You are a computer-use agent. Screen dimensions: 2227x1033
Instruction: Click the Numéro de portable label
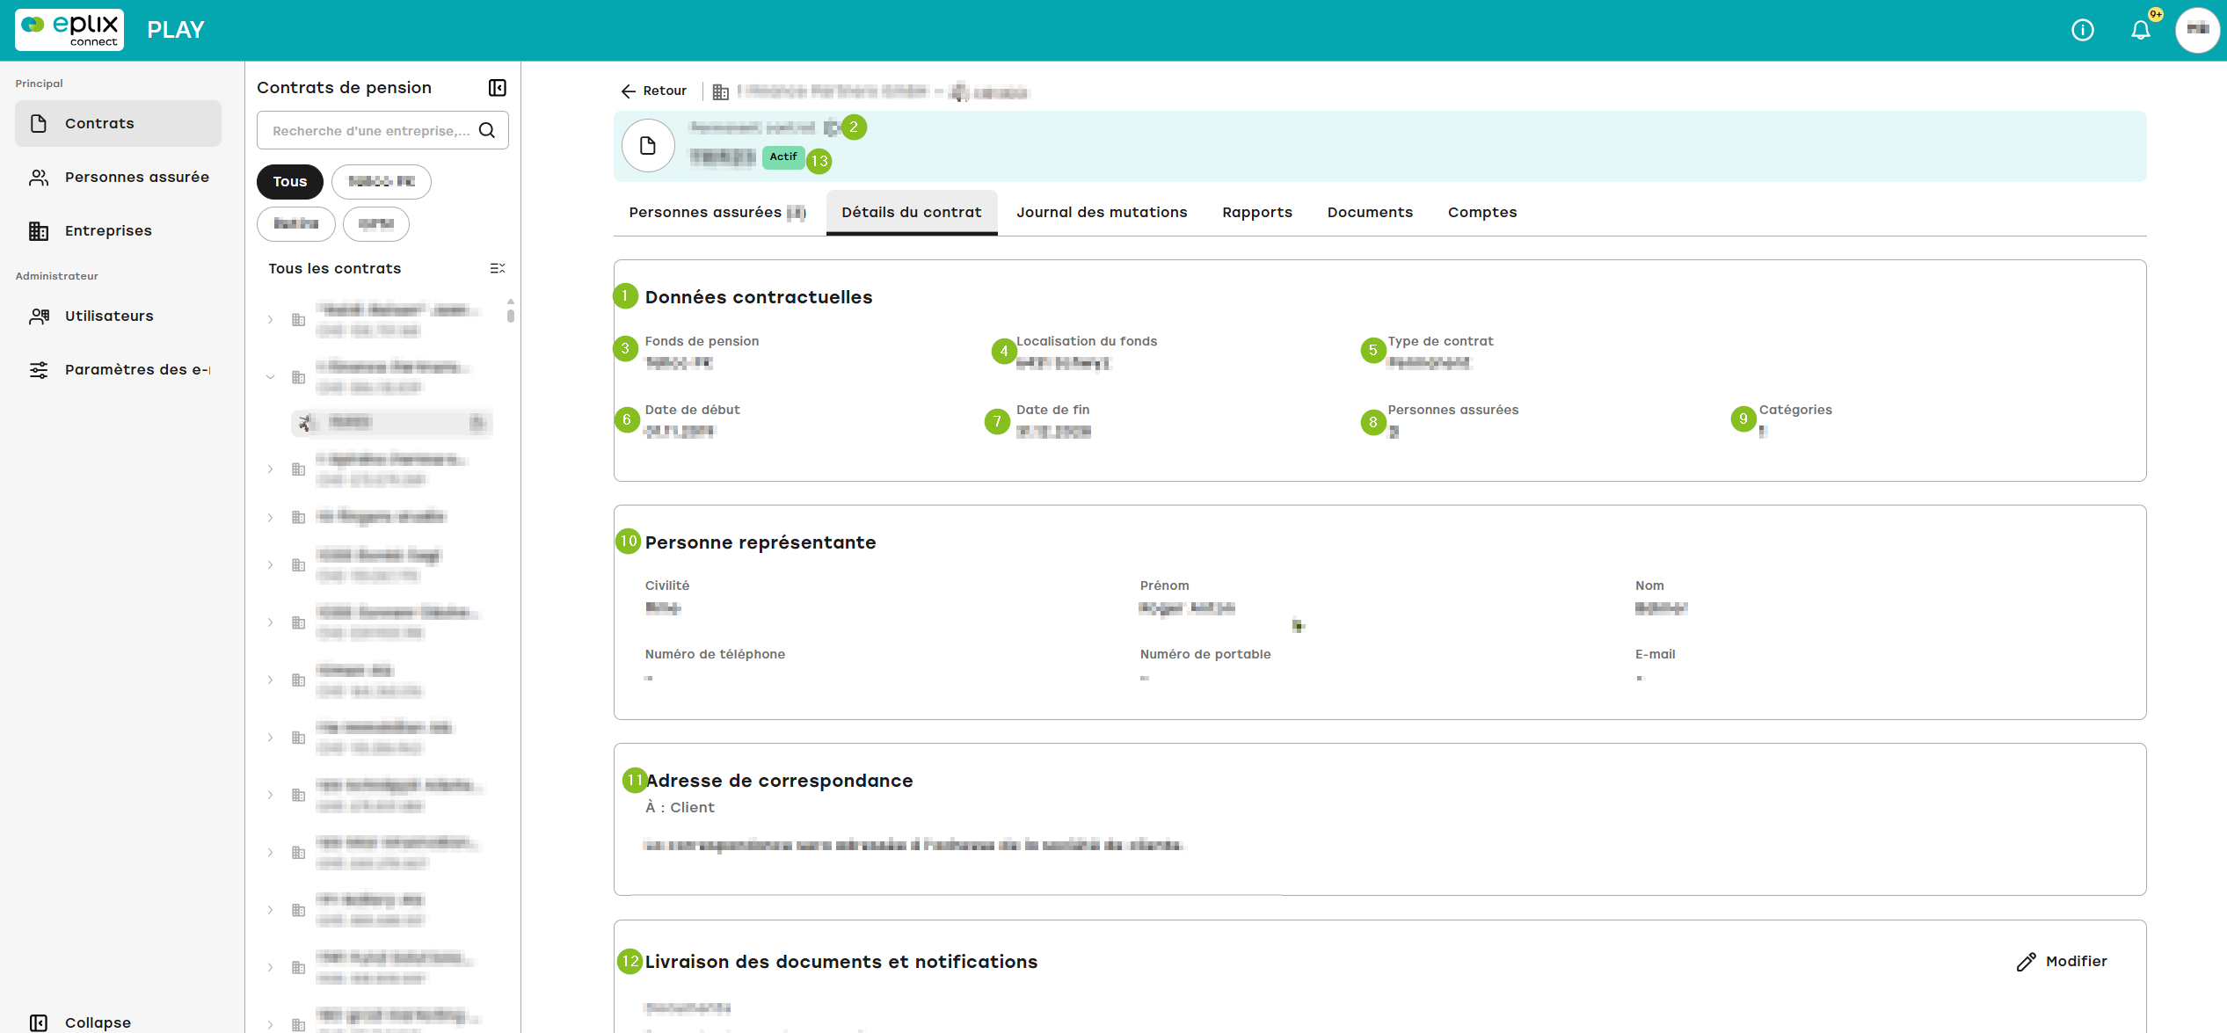coord(1205,654)
